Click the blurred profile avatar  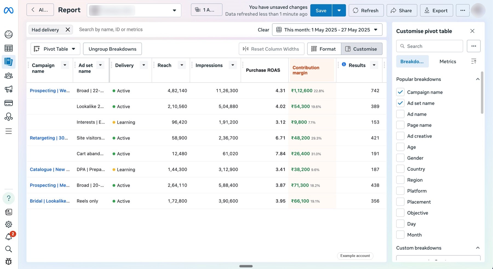point(478,10)
